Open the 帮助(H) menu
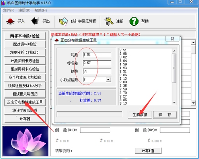 coord(41,10)
